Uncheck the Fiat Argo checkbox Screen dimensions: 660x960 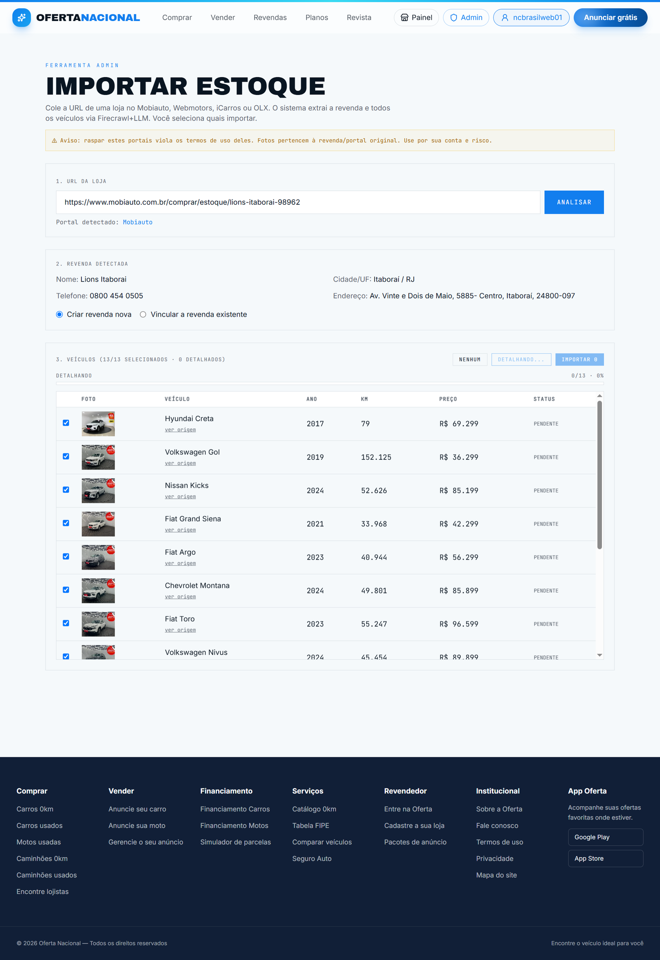click(66, 556)
